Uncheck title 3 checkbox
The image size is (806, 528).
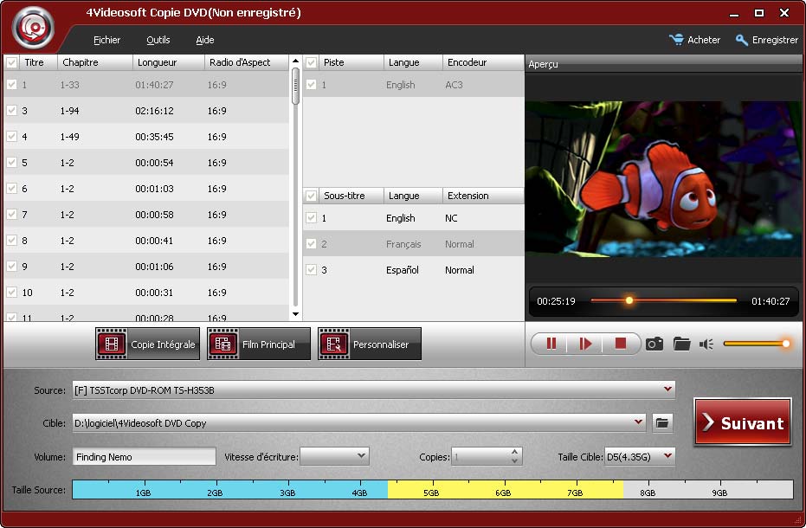click(12, 111)
